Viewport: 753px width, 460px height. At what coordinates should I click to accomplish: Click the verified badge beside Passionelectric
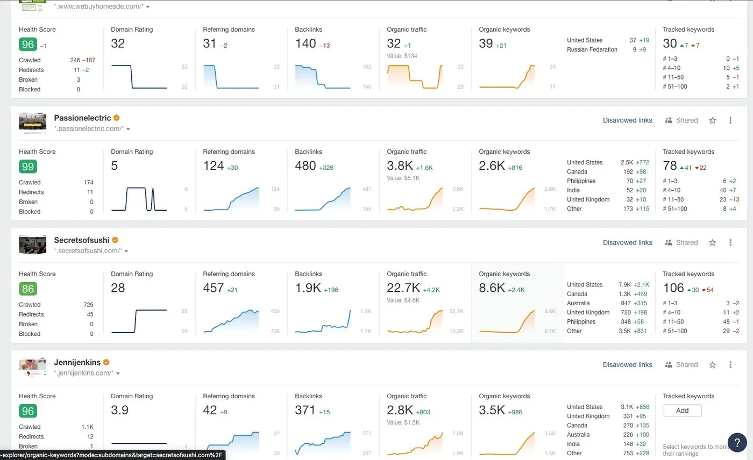[x=117, y=118]
